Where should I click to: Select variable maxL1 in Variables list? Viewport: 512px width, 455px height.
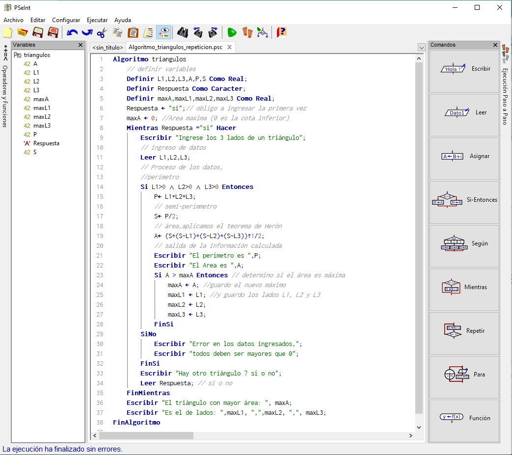tap(42, 107)
